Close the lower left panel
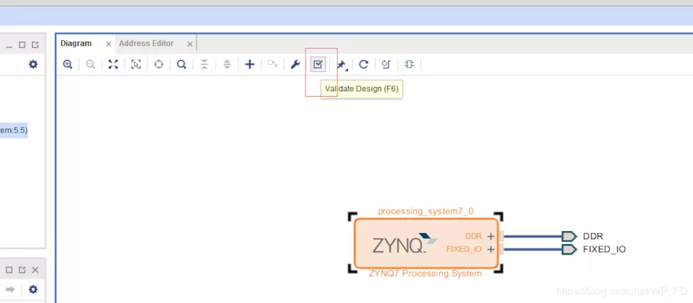Image resolution: width=693 pixels, height=303 pixels. tap(35, 270)
